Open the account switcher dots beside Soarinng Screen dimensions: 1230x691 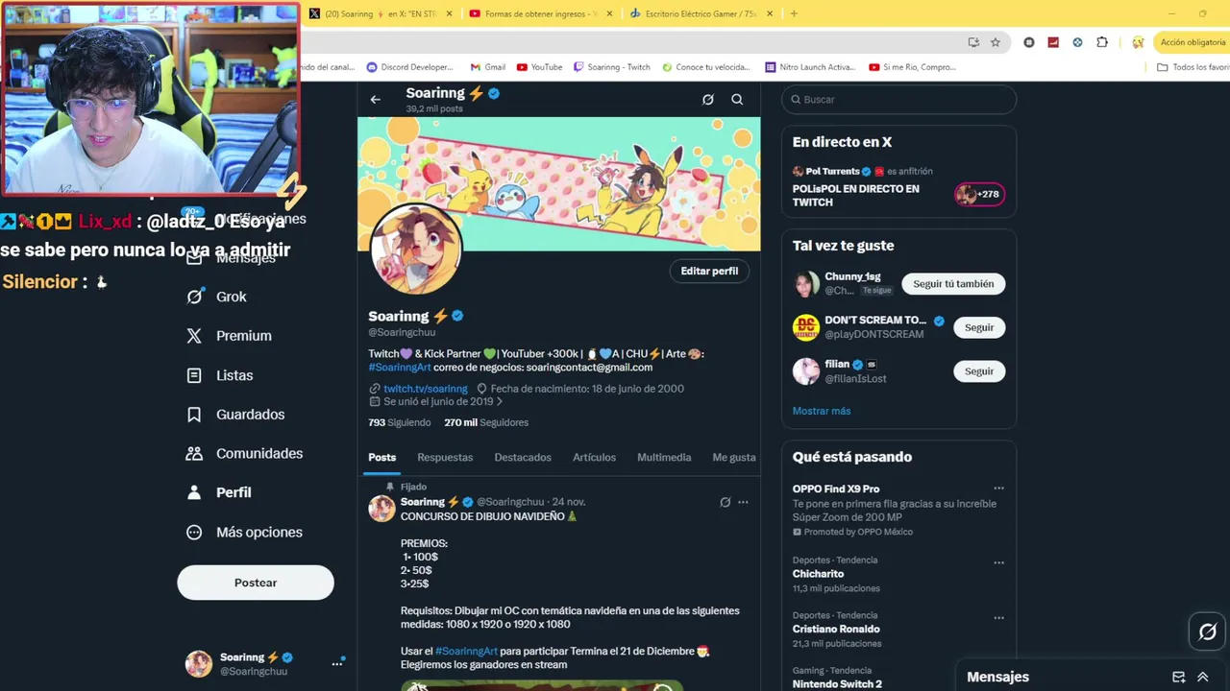[337, 663]
